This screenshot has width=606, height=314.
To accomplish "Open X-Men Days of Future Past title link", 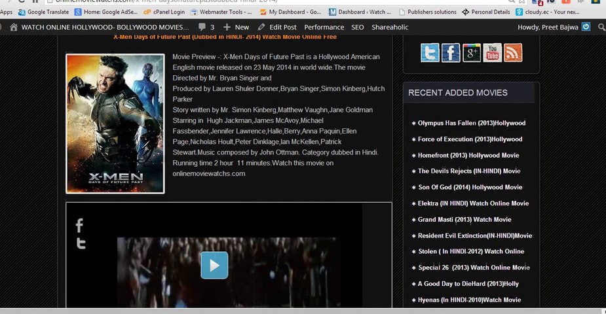I will tap(225, 37).
